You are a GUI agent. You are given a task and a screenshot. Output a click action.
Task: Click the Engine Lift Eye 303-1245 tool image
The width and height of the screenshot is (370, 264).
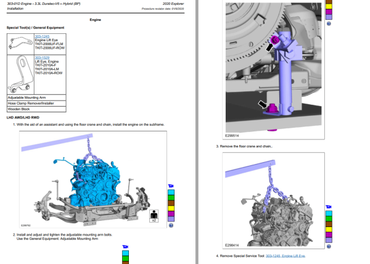click(20, 44)
